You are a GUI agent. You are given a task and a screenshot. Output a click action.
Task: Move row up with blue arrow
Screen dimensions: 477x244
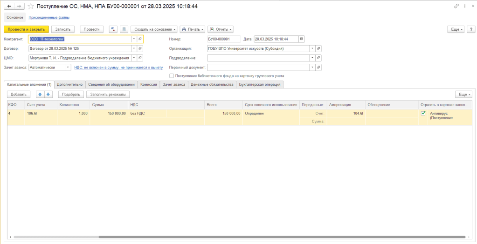click(40, 94)
